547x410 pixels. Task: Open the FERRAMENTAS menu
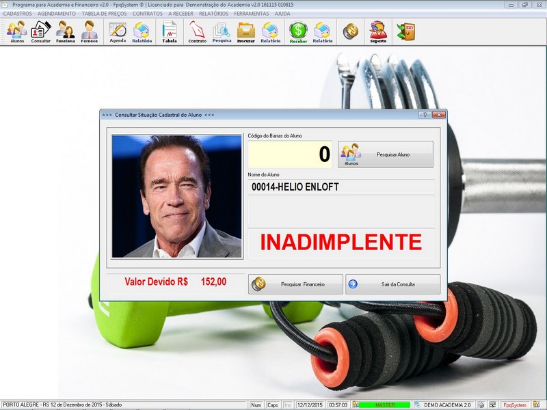point(251,14)
